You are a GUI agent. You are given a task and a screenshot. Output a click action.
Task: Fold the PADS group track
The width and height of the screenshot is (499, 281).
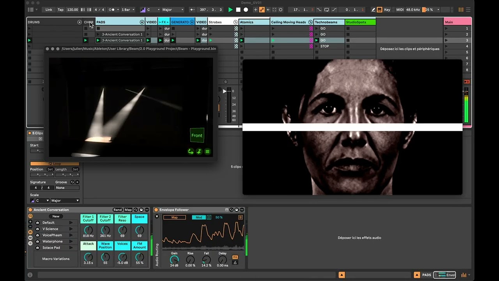click(x=142, y=22)
